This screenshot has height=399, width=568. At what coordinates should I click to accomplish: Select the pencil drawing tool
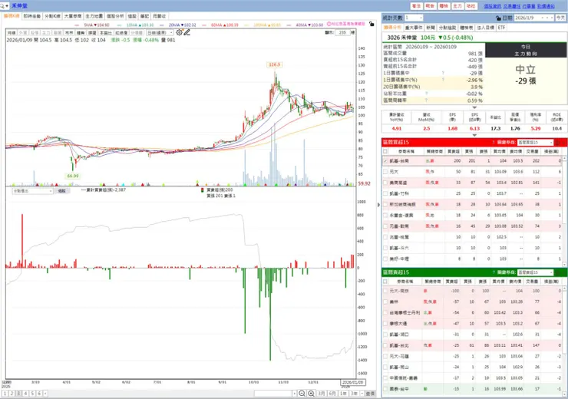187,32
